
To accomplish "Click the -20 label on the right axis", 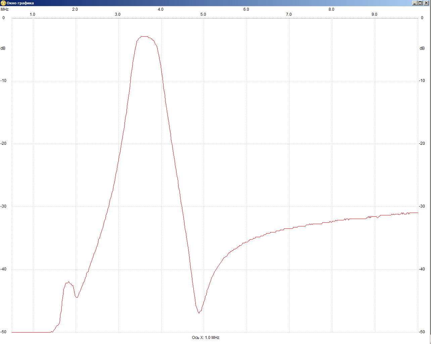I will 422,143.
